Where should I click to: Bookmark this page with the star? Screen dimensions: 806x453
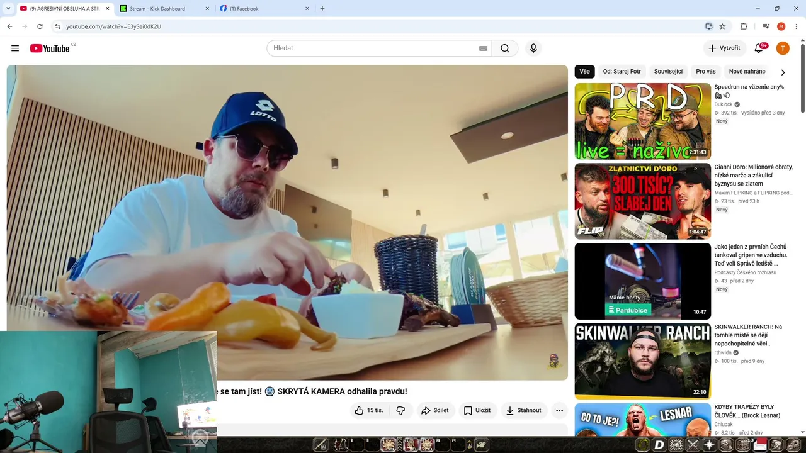[722, 26]
